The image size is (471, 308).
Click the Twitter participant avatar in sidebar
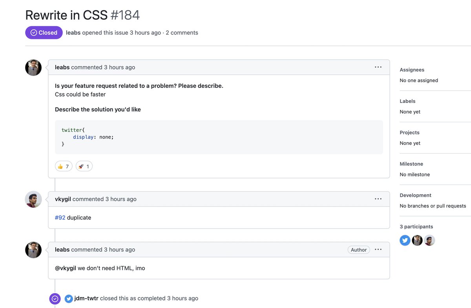tap(405, 240)
